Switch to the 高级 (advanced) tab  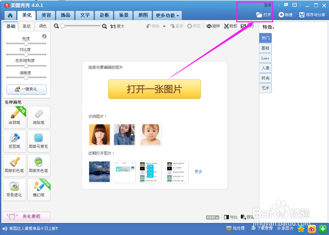coord(26,26)
